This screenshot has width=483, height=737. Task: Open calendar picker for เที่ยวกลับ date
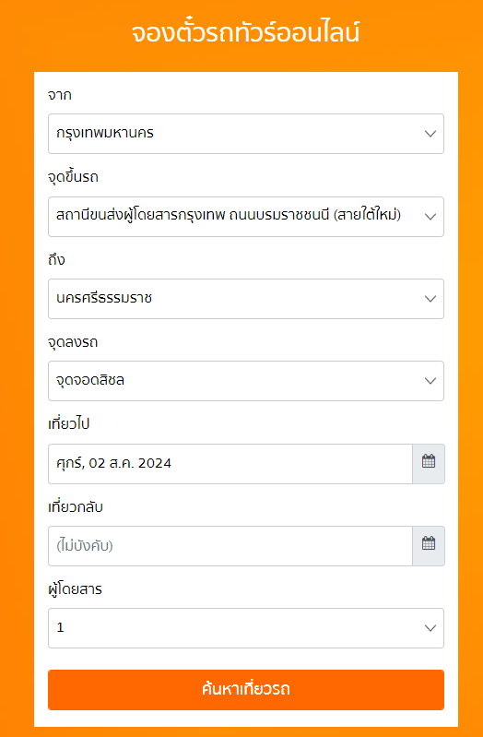point(429,546)
